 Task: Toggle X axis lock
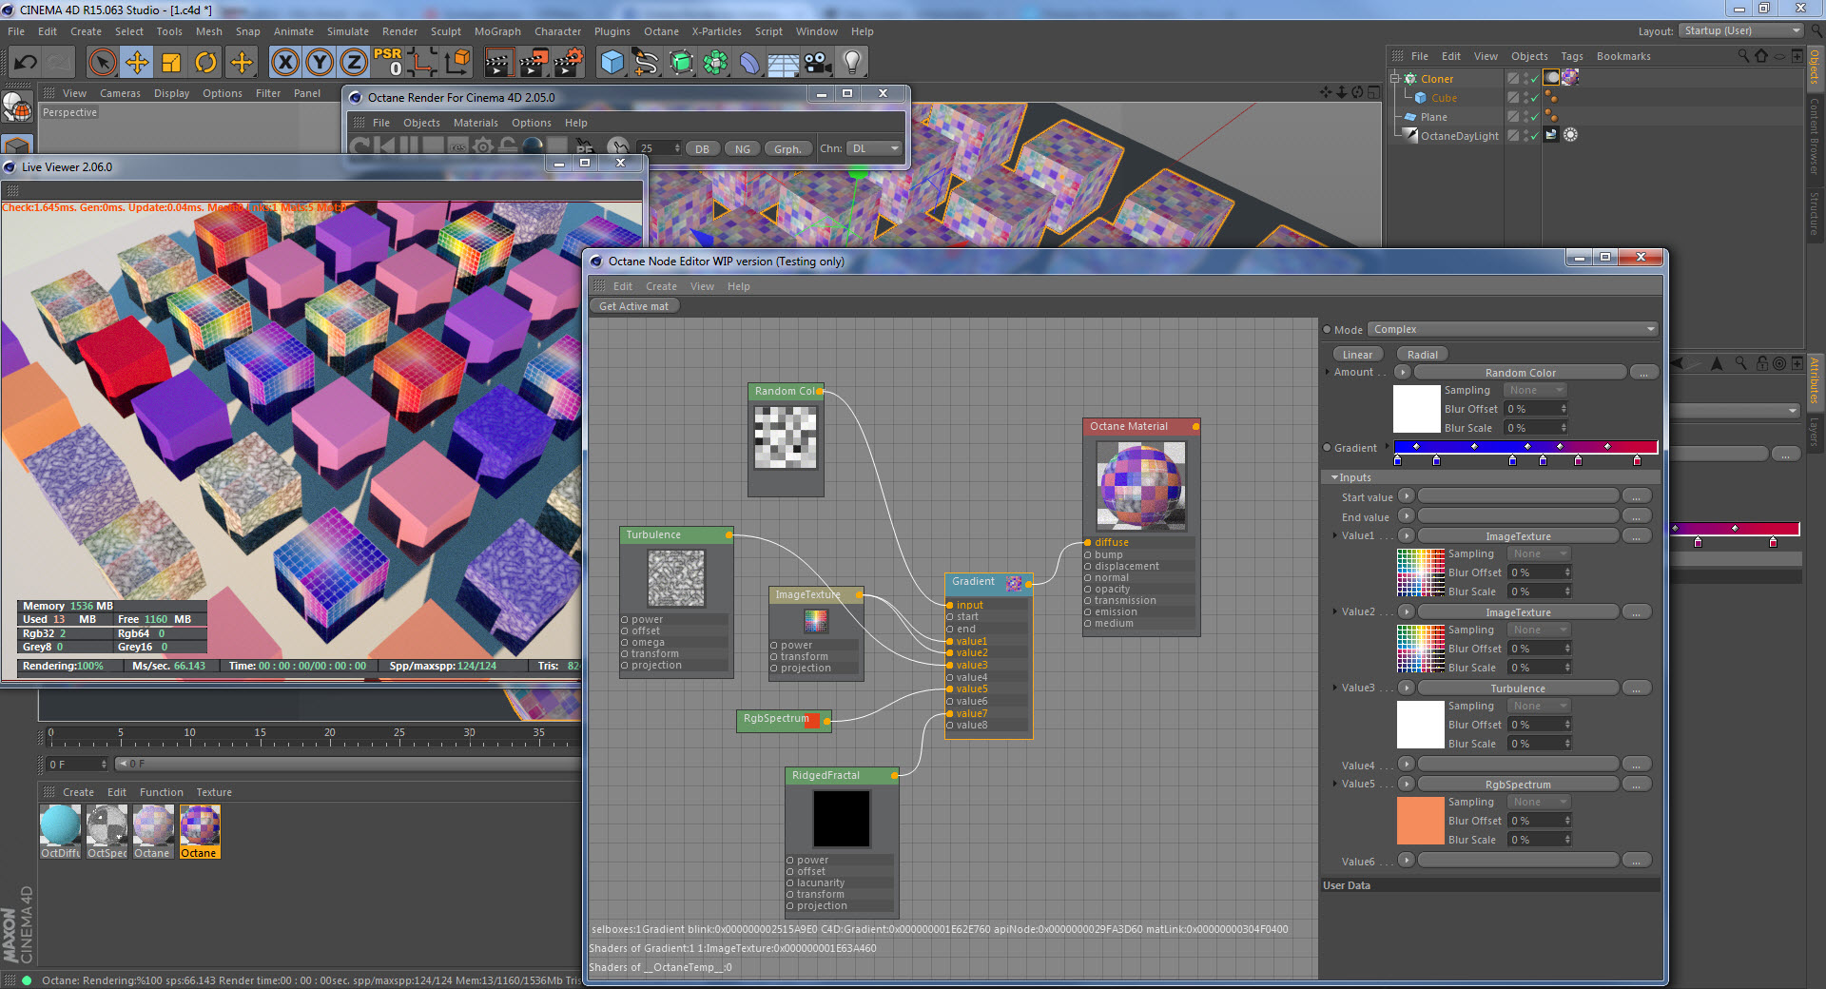pyautogui.click(x=285, y=63)
